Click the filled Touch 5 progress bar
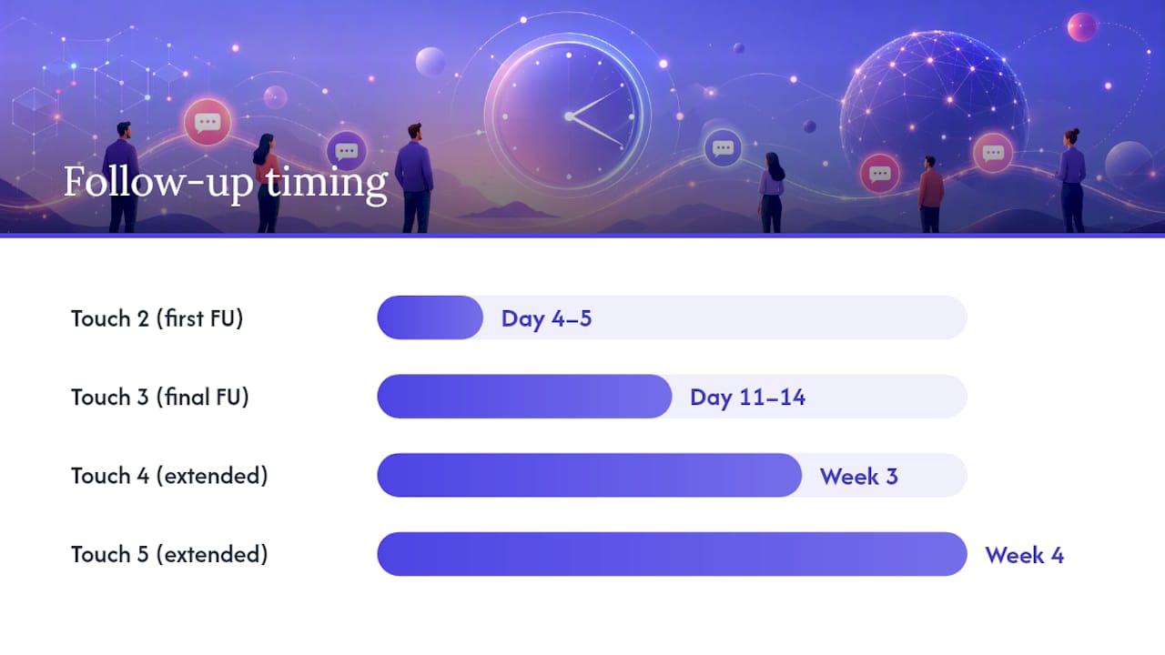 tap(672, 554)
